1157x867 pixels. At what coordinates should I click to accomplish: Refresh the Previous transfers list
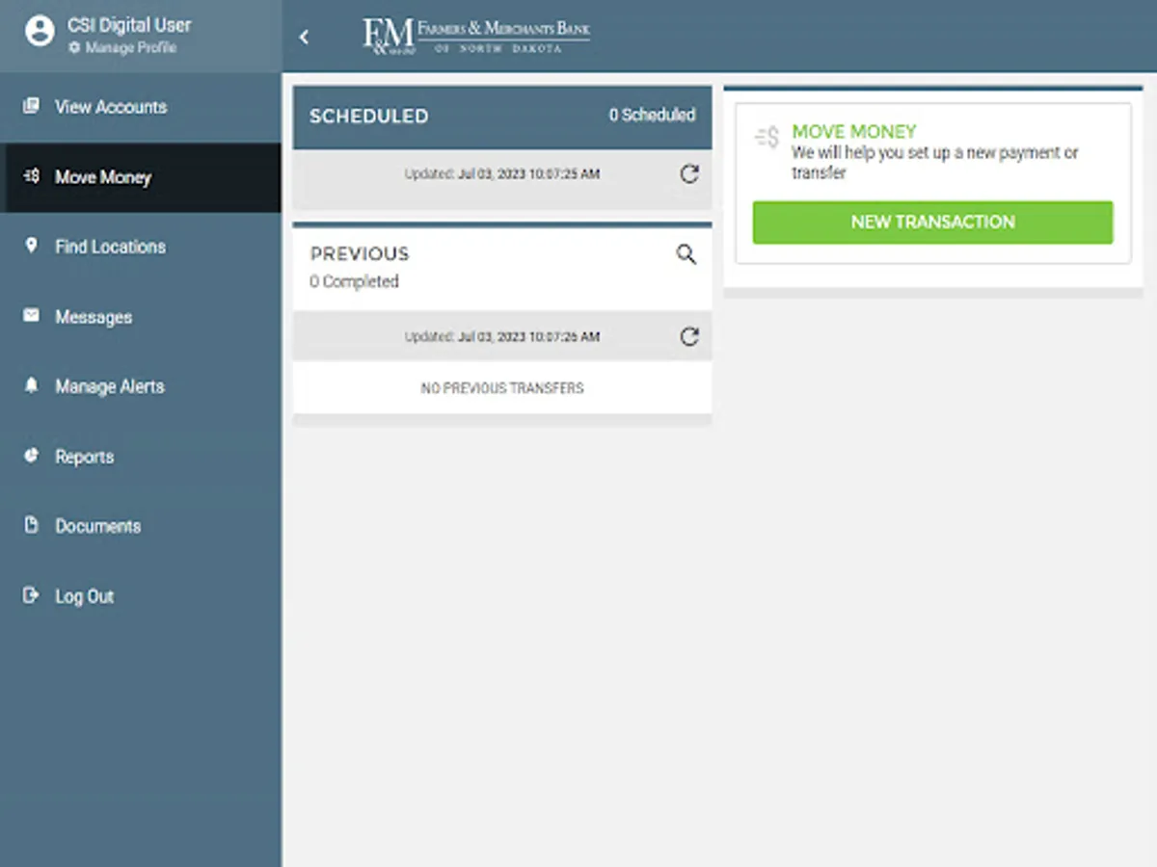(688, 336)
